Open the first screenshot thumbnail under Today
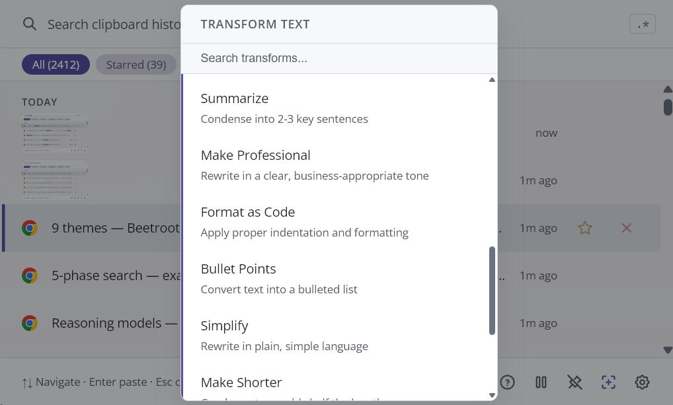Screen dimensions: 673x405 56,133
